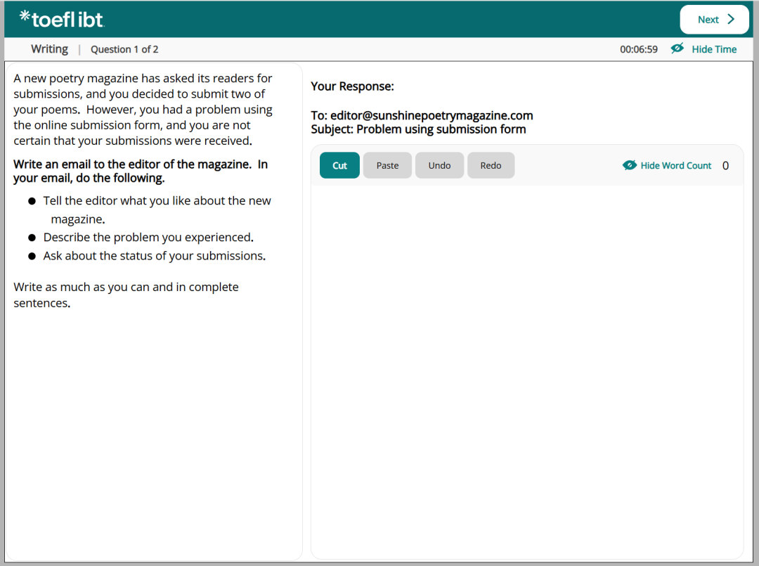Click the Subject: Problem using submission form line
Image resolution: width=759 pixels, height=566 pixels.
pos(418,129)
